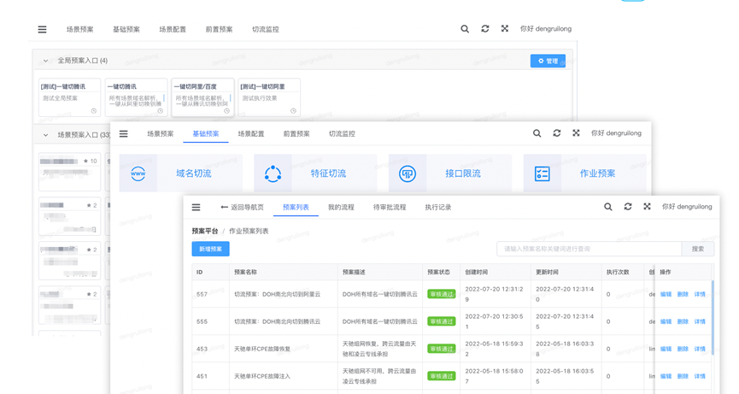This screenshot has width=739, height=394.
Task: Toggle fullscreen icon in front window header
Action: [x=647, y=207]
